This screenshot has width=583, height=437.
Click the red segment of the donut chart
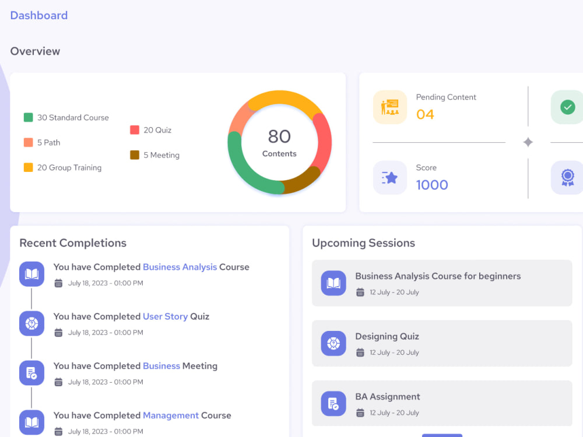click(324, 142)
